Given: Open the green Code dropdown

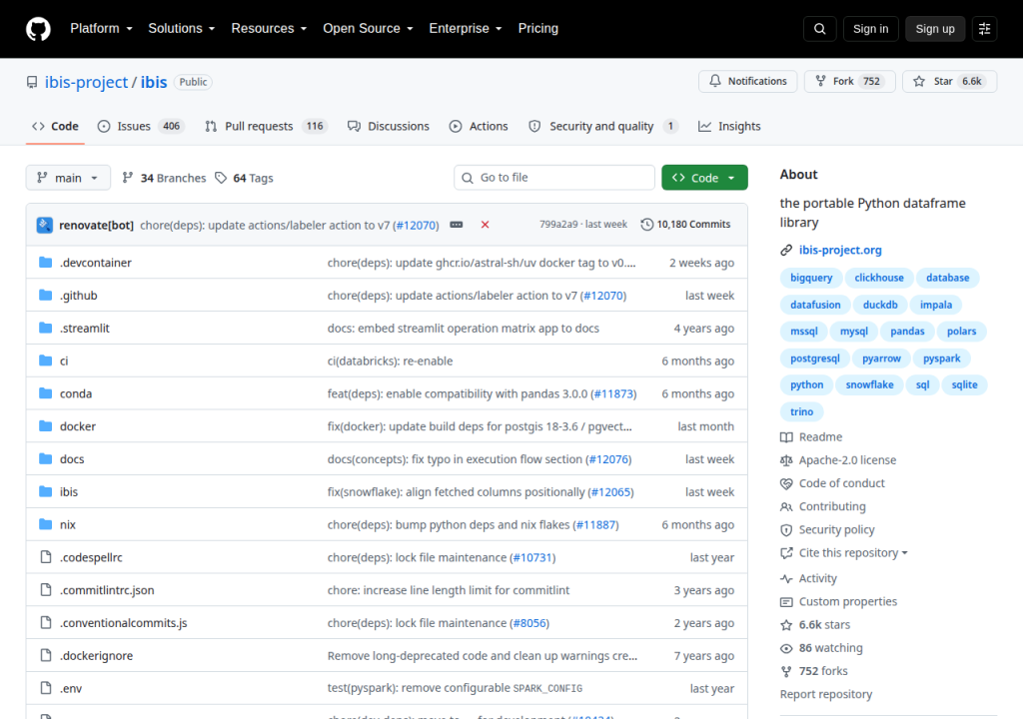Looking at the screenshot, I should (x=704, y=178).
